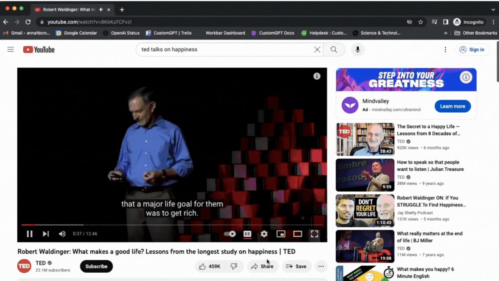The height and width of the screenshot is (281, 499).
Task: Switch to theater mode
Action: [x=298, y=234]
